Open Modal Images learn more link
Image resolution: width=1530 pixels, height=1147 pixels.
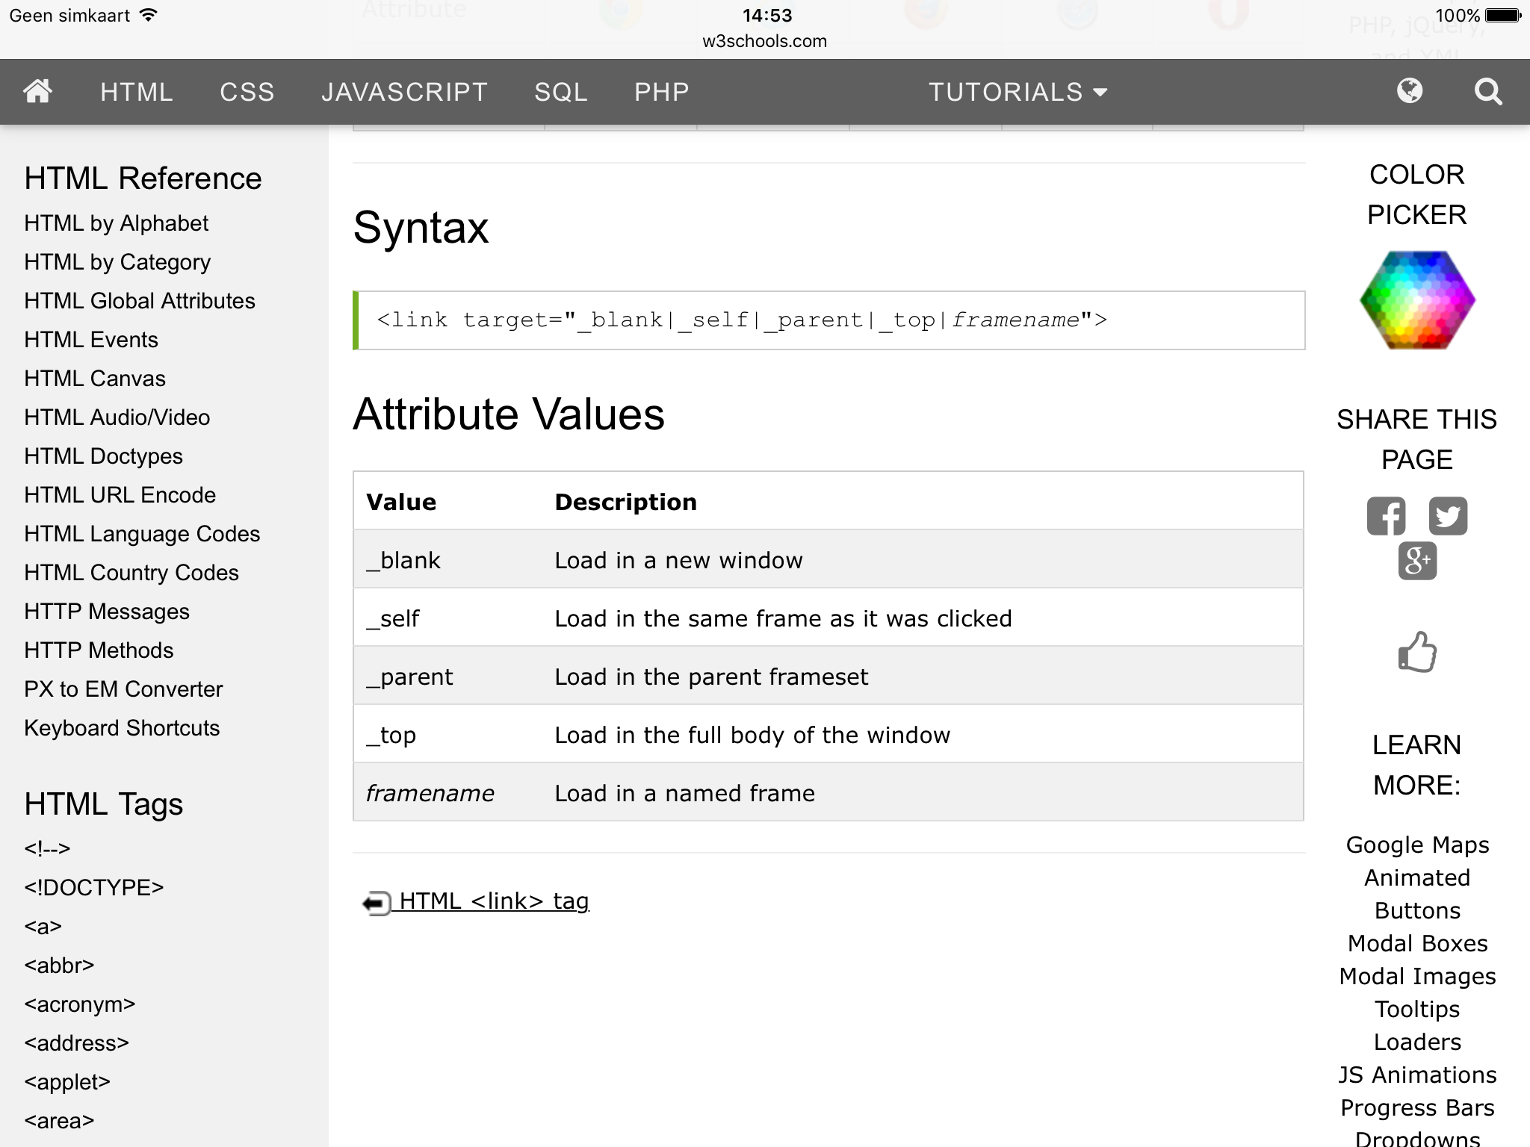[x=1417, y=976]
